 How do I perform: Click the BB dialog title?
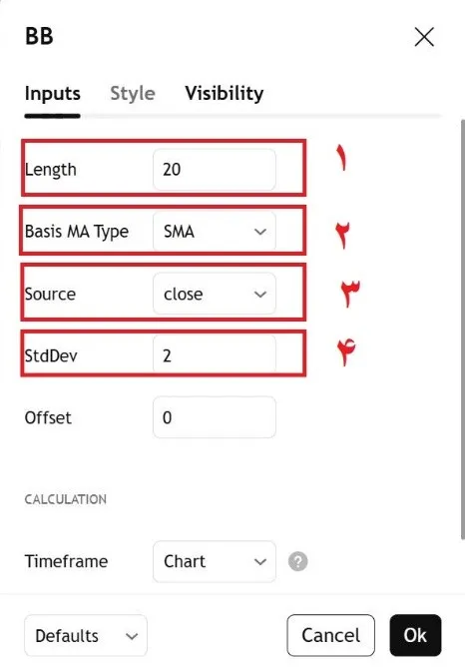click(x=39, y=36)
